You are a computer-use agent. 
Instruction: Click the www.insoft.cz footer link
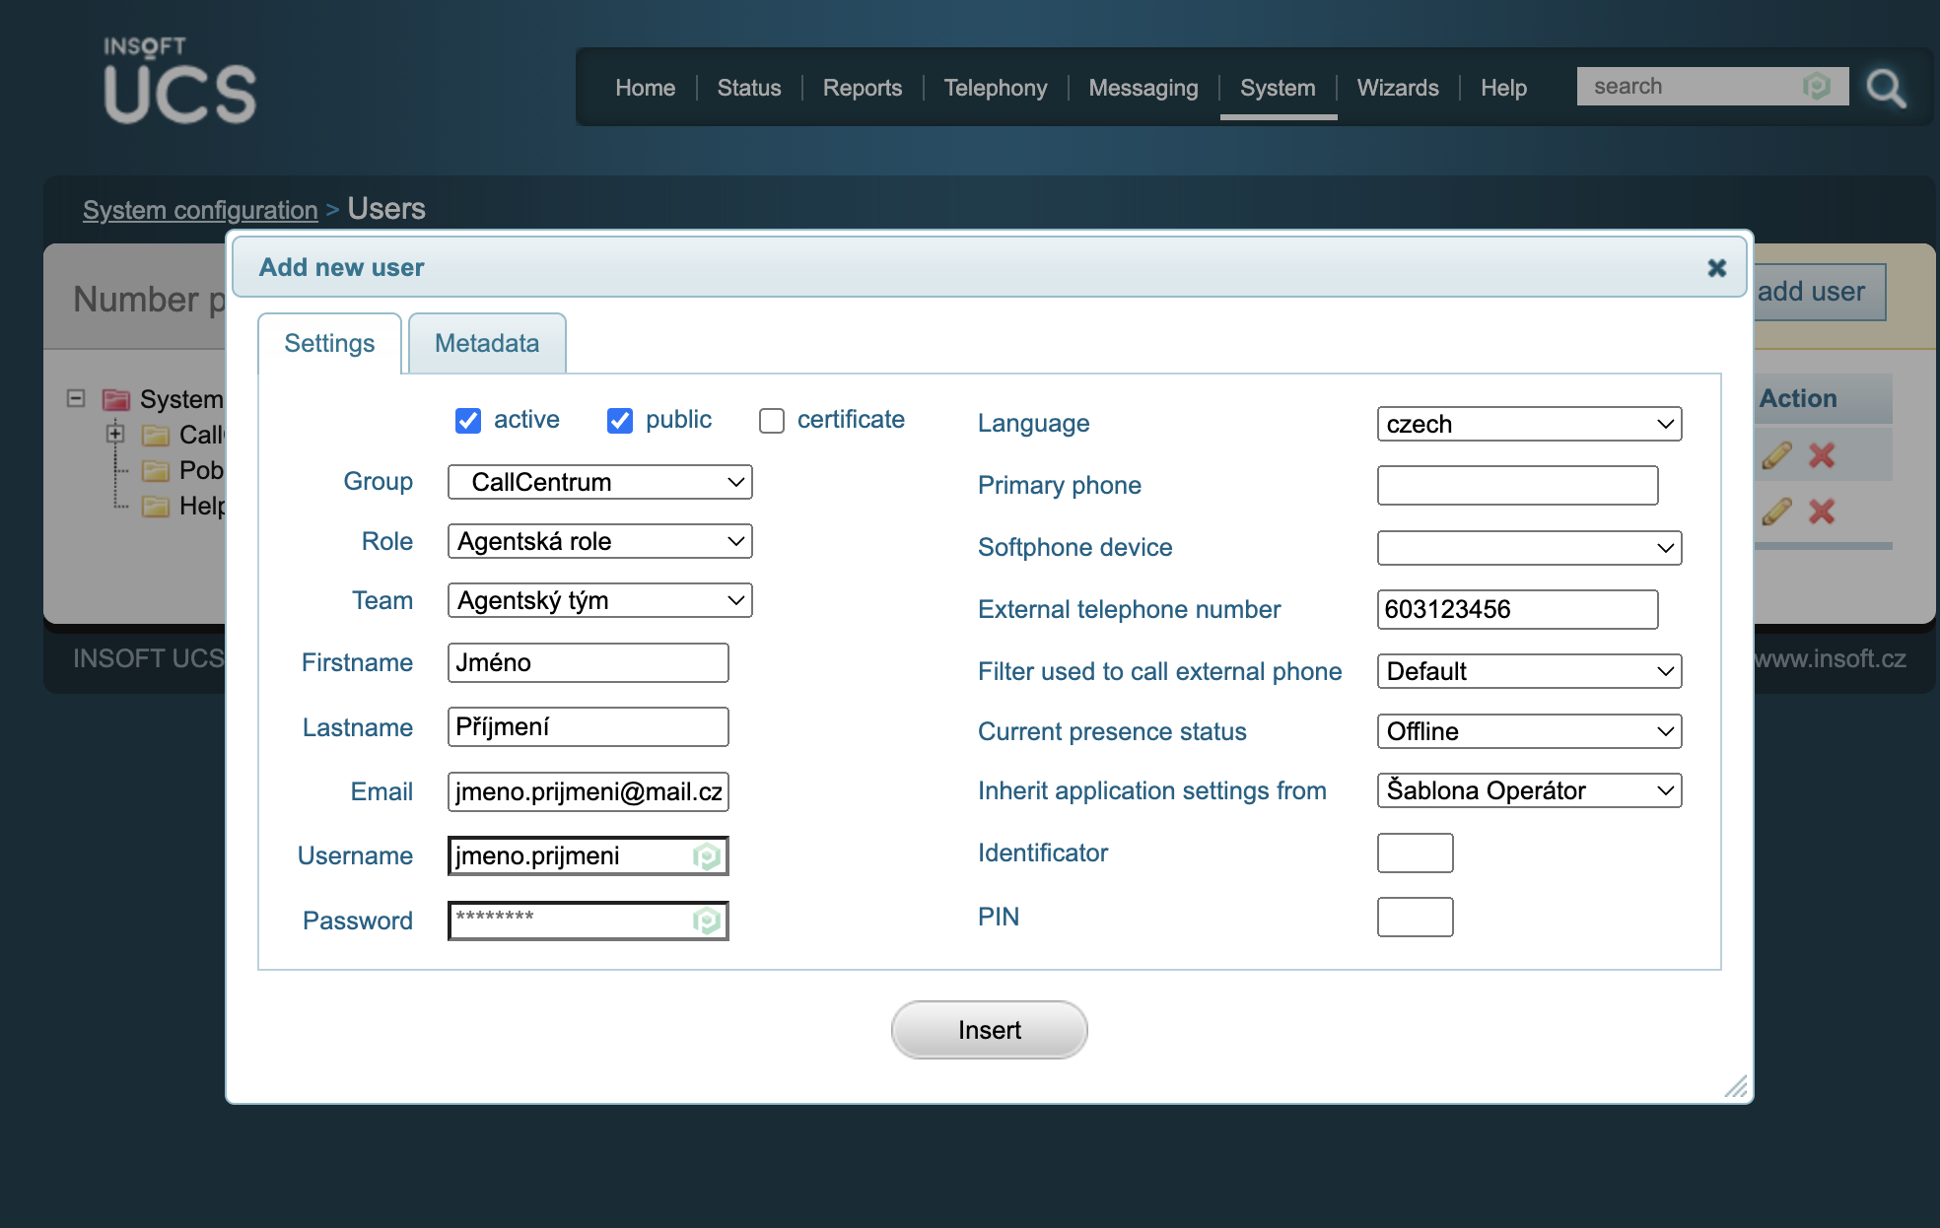click(x=1829, y=658)
